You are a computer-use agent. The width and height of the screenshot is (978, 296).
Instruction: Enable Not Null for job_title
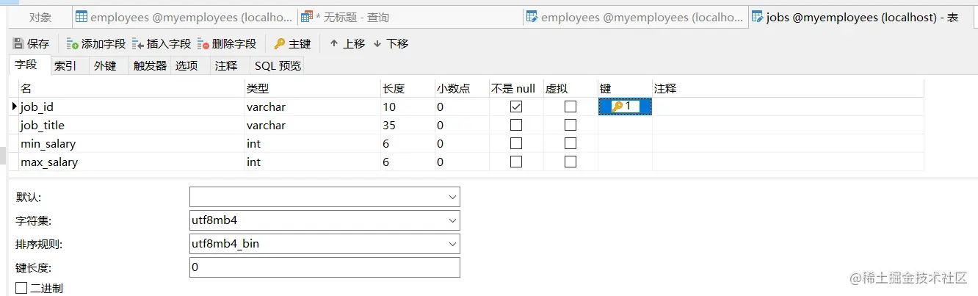coord(516,125)
